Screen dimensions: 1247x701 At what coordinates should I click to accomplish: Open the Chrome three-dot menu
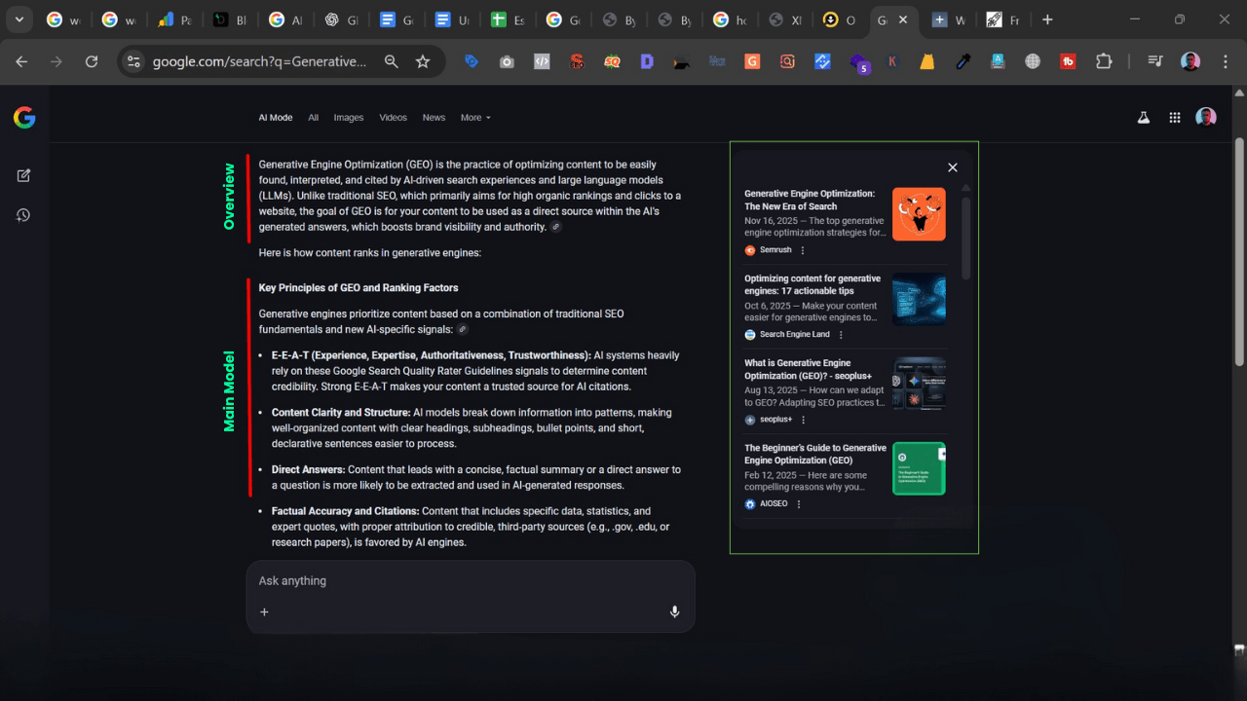[x=1226, y=61]
